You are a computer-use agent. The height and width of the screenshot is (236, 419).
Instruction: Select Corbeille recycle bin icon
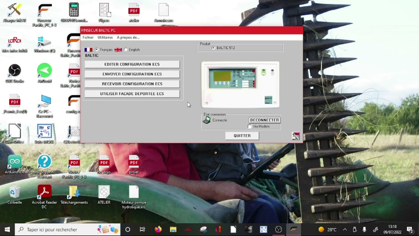15,195
